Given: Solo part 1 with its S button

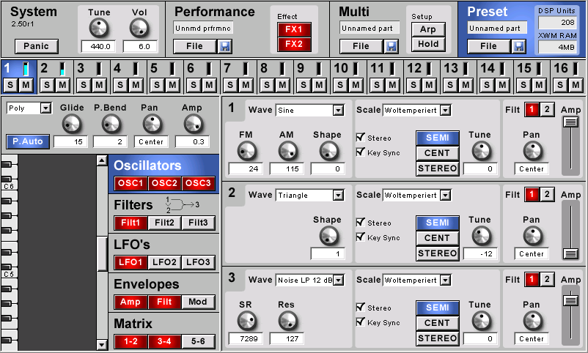Looking at the screenshot, I should [10, 85].
